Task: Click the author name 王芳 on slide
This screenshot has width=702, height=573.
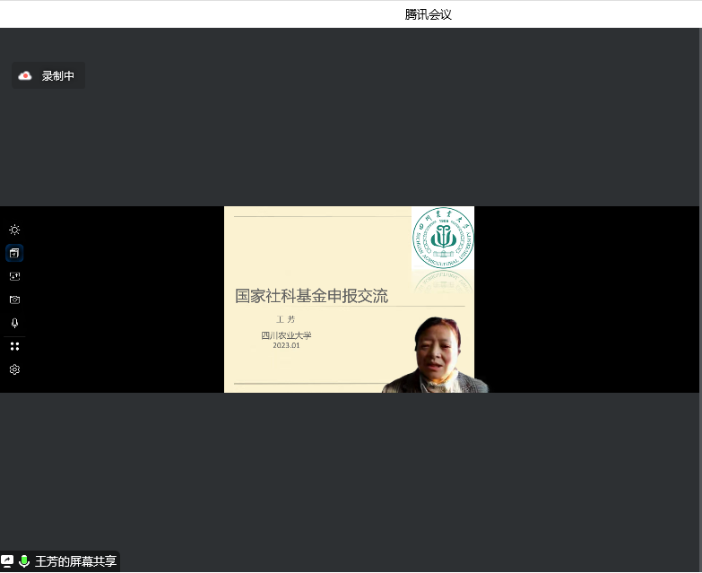Action: 285,319
